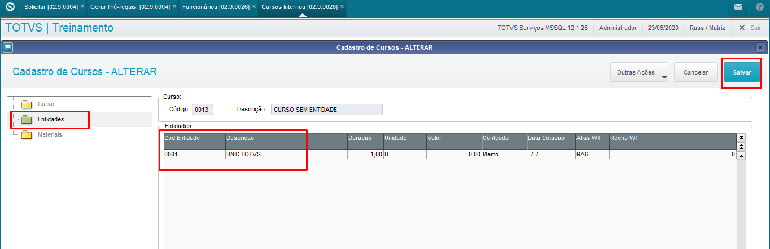The width and height of the screenshot is (770, 249).
Task: Click the Conteudo column header
Action: tap(504, 141)
